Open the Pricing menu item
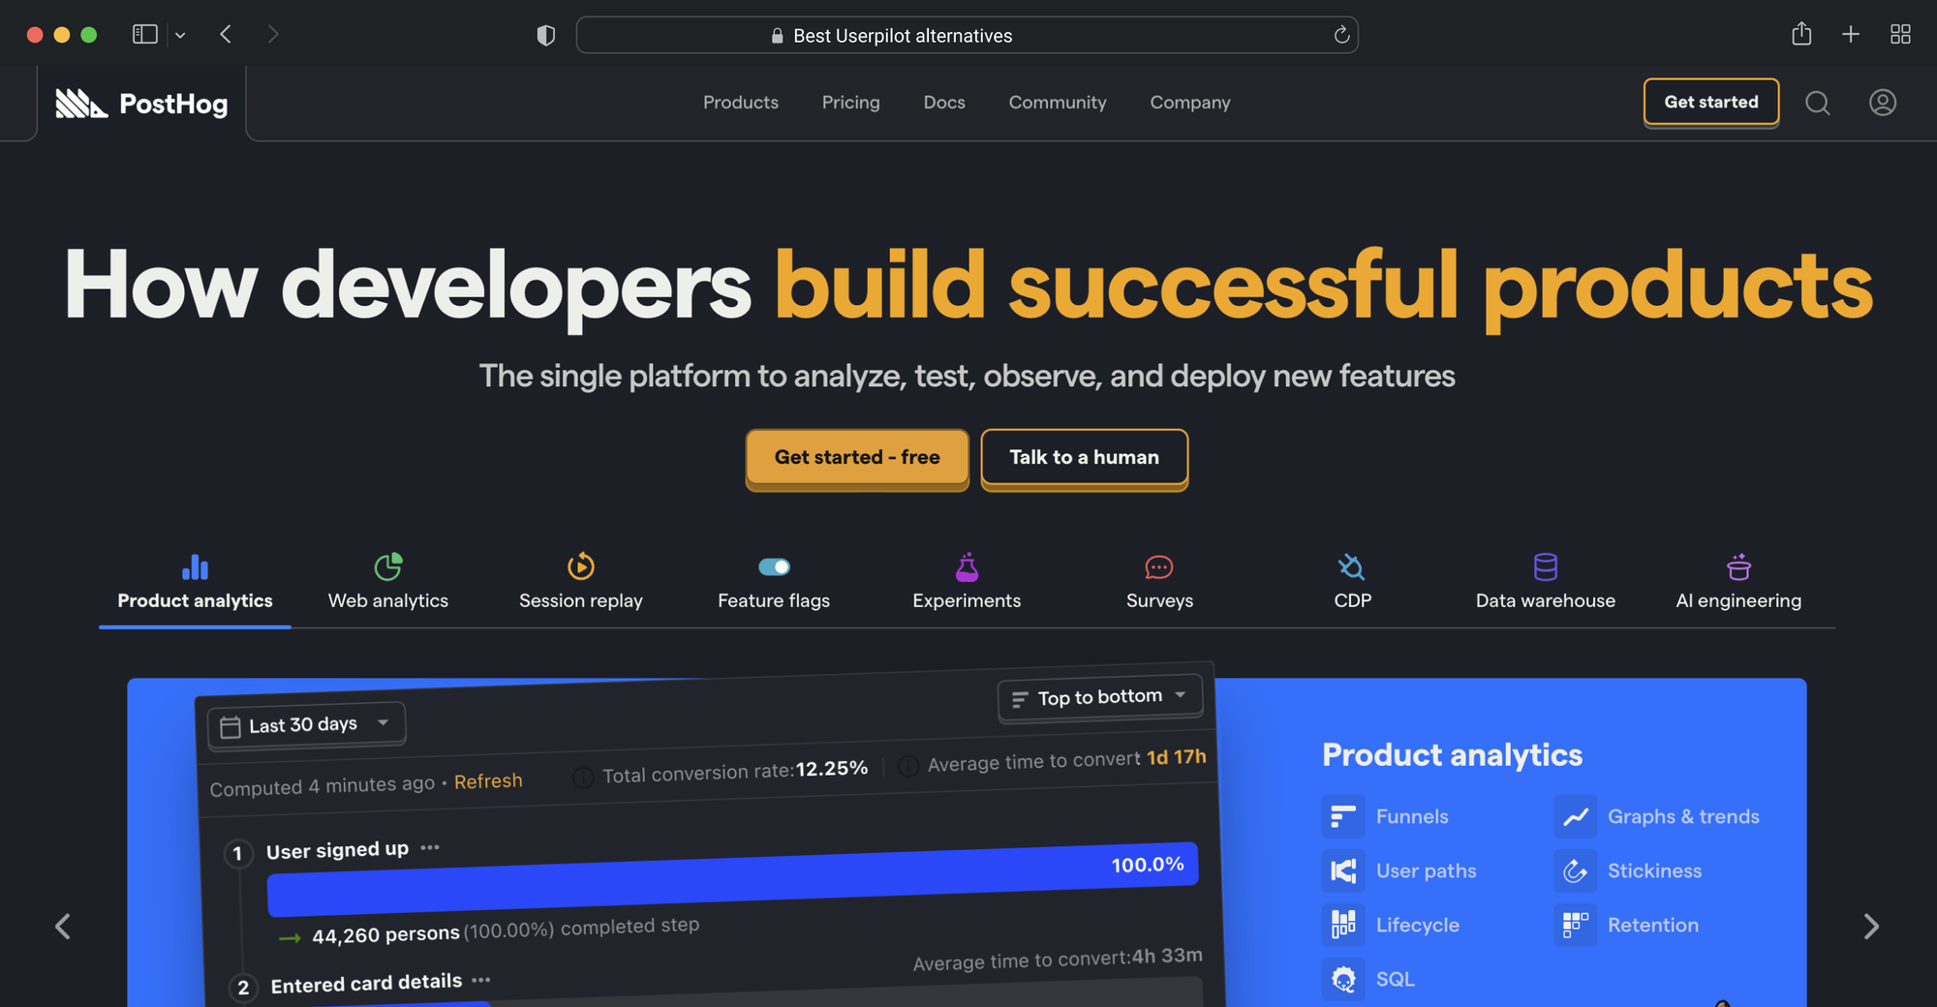This screenshot has height=1007, width=1937. [850, 103]
